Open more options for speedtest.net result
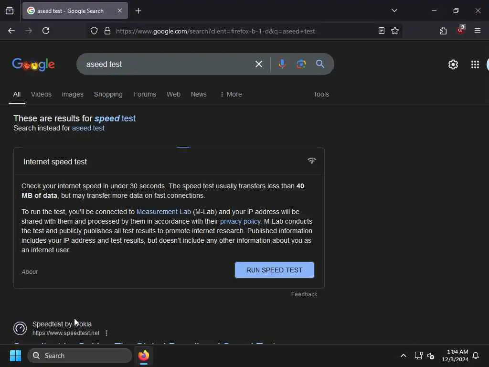Screen dimensions: 489x367 point(106,333)
